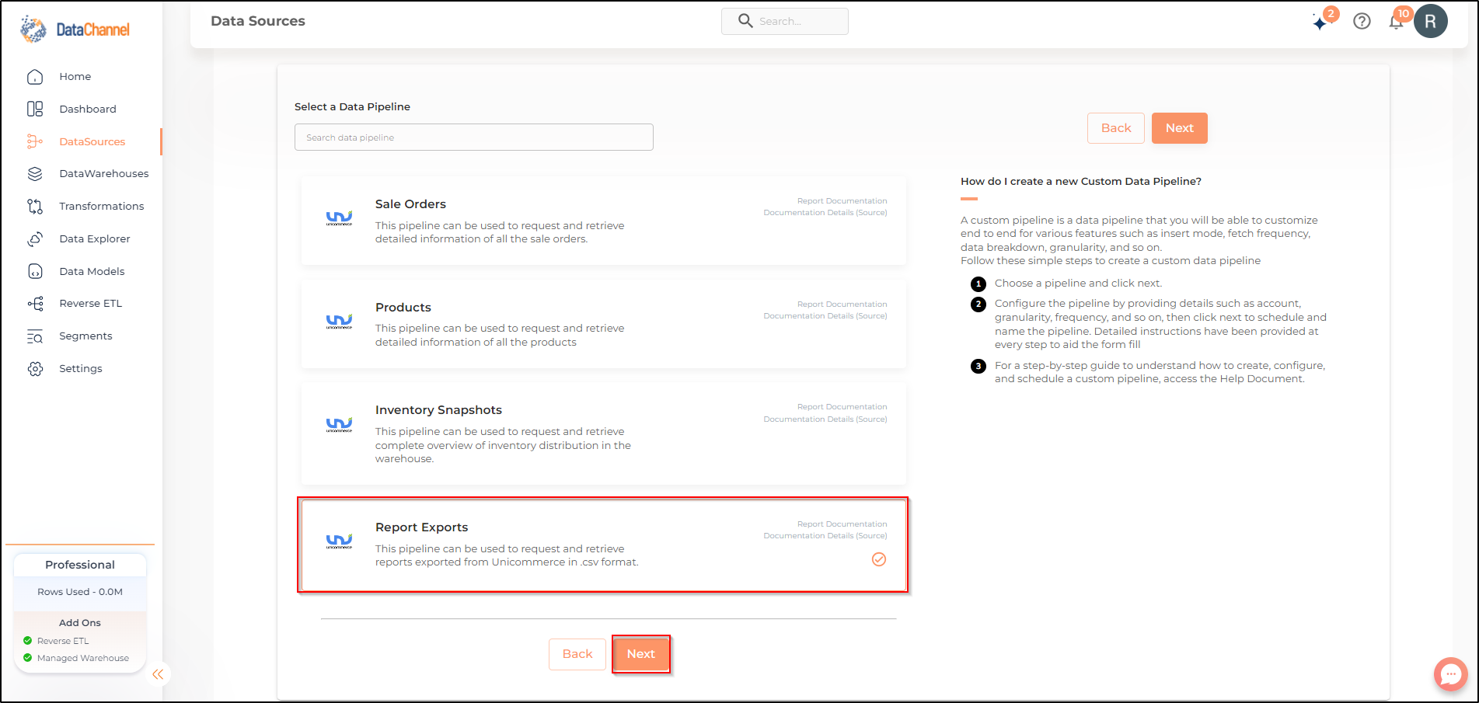This screenshot has width=1479, height=703.
Task: Go to Dashboard menu item
Action: pyautogui.click(x=88, y=109)
